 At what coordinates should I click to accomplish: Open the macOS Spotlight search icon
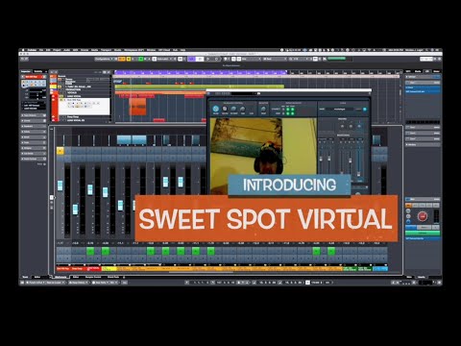(426, 50)
